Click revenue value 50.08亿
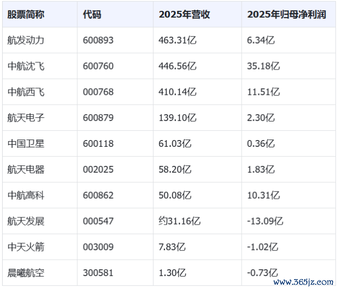This screenshot has height=290, width=337. [x=175, y=196]
